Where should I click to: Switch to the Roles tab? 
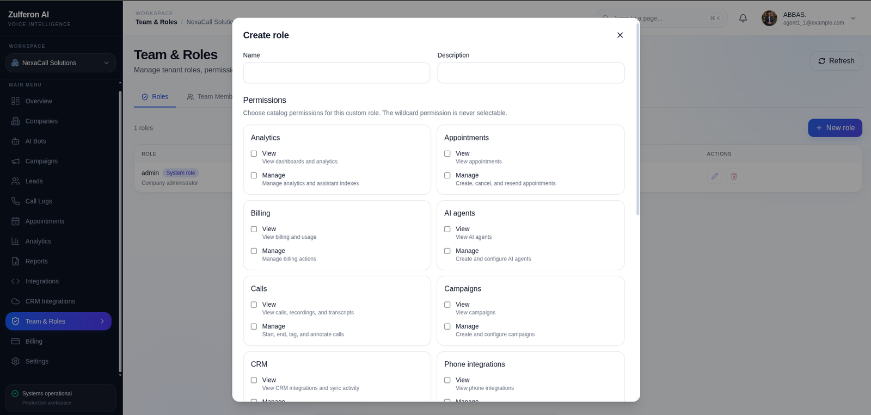pos(155,97)
